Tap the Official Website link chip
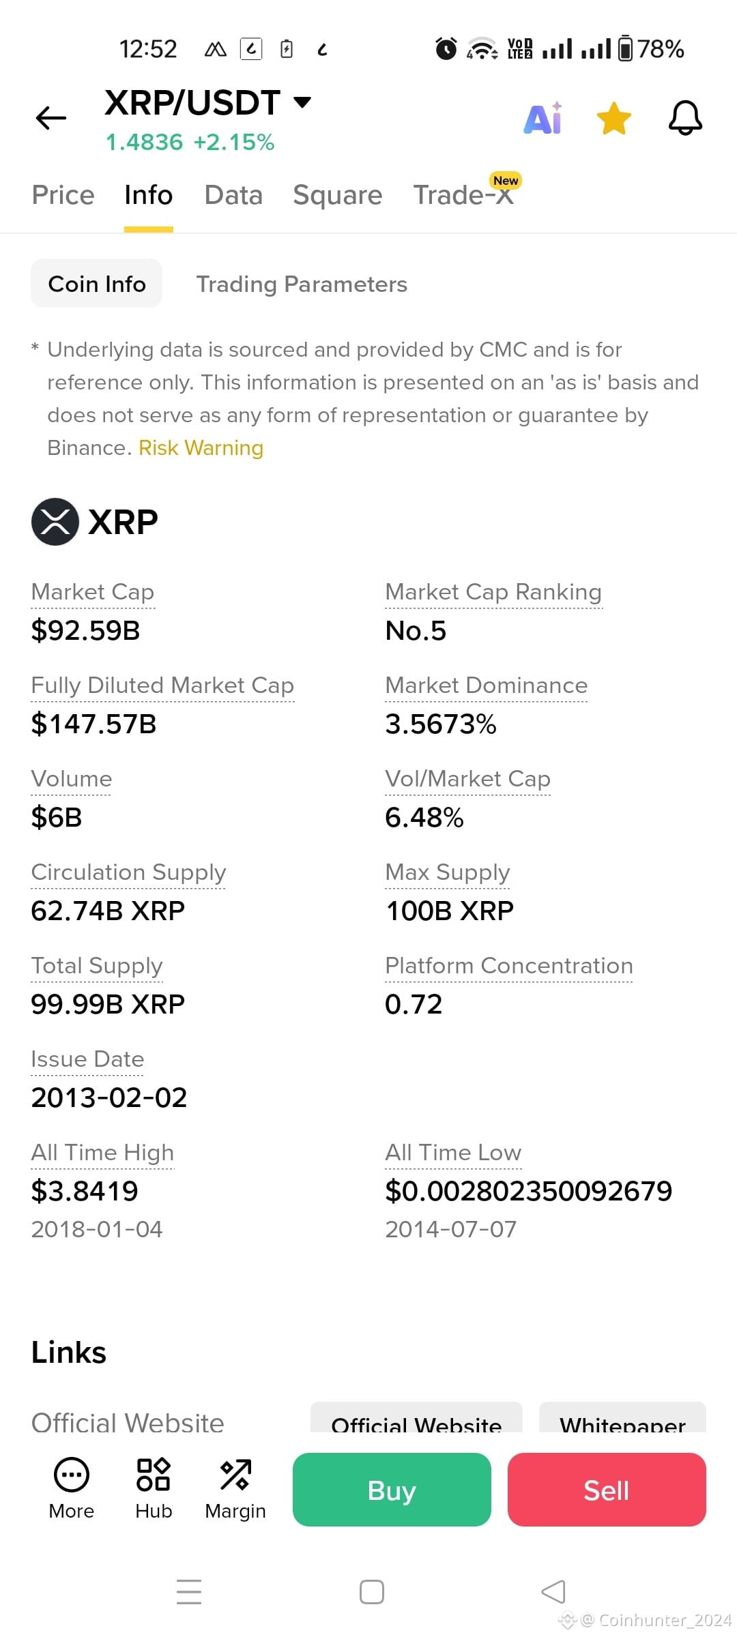Viewport: 737px width, 1637px height. (x=416, y=1419)
